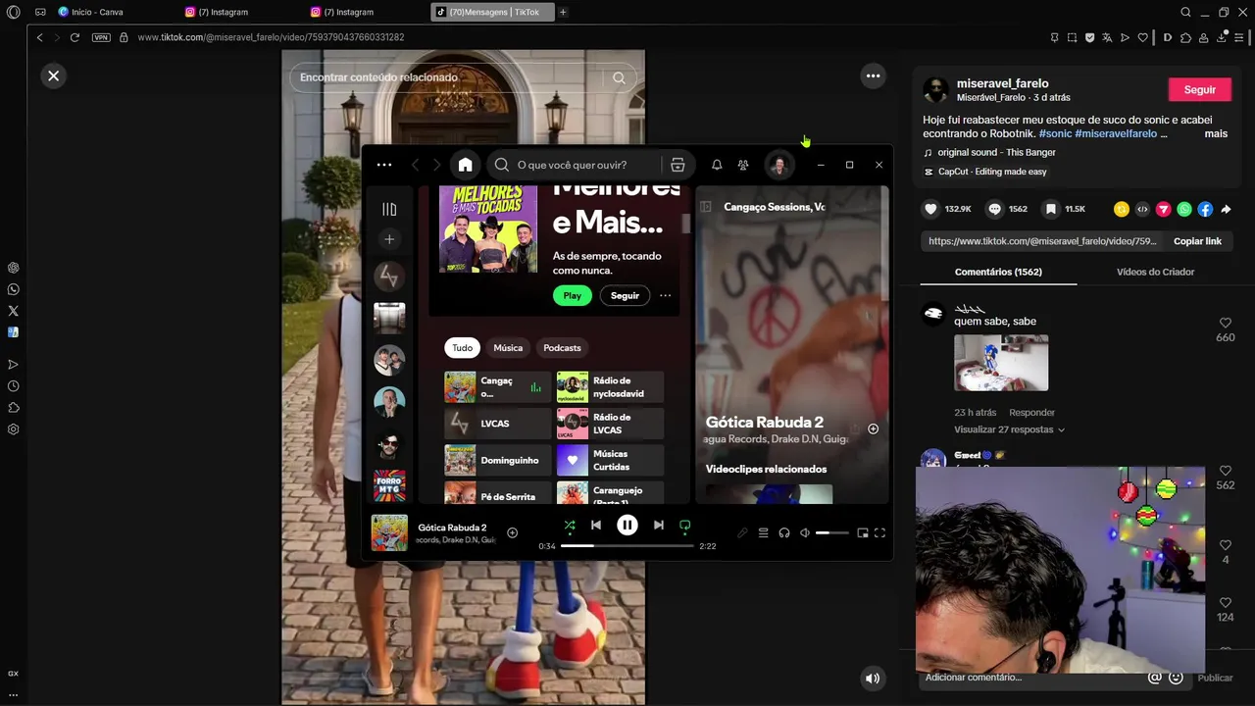Expand Visualizar 27 respostas
This screenshot has width=1255, height=706.
1009,429
